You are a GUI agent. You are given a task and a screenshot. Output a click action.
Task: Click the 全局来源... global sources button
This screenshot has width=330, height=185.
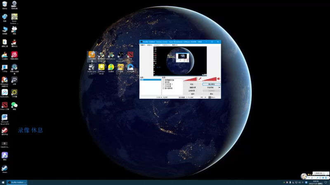tap(193, 90)
